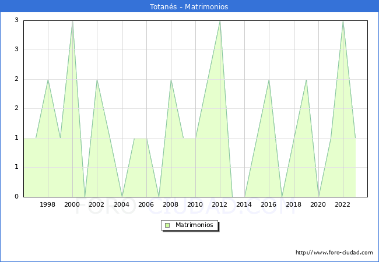Click the 2002 x-axis label

(96, 204)
